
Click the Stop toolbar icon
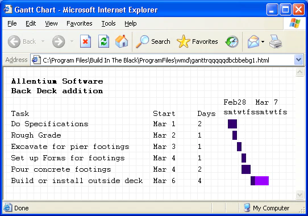point(85,41)
